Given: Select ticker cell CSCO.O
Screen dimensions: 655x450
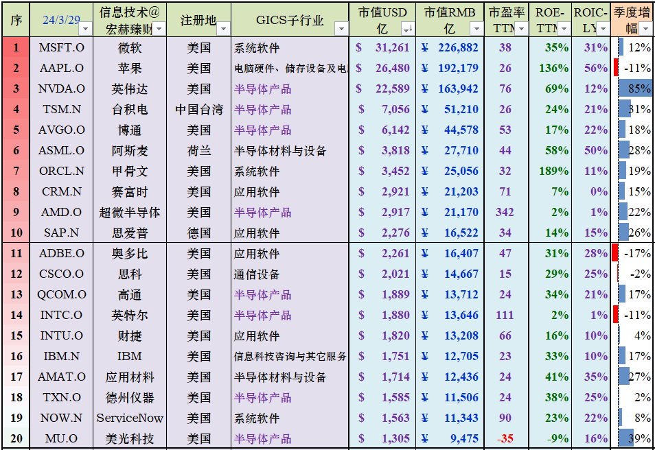Looking at the screenshot, I should (61, 274).
